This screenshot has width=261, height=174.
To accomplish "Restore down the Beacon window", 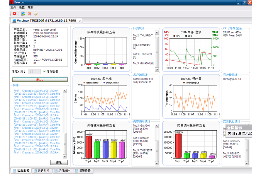I will 244,2.
